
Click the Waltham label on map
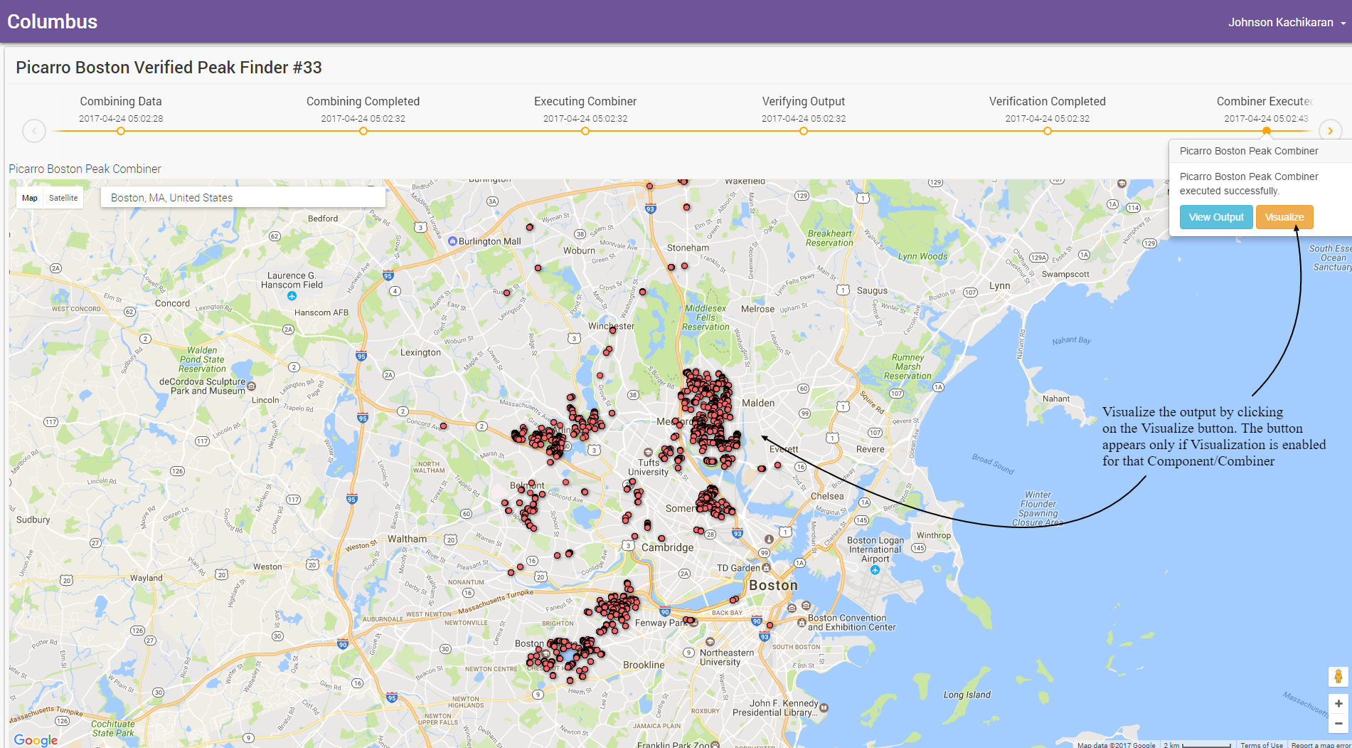pos(407,539)
